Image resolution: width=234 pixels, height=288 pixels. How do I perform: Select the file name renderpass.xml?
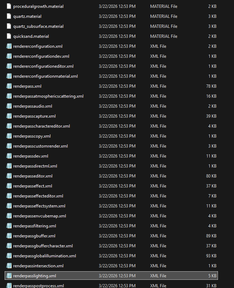27,86
